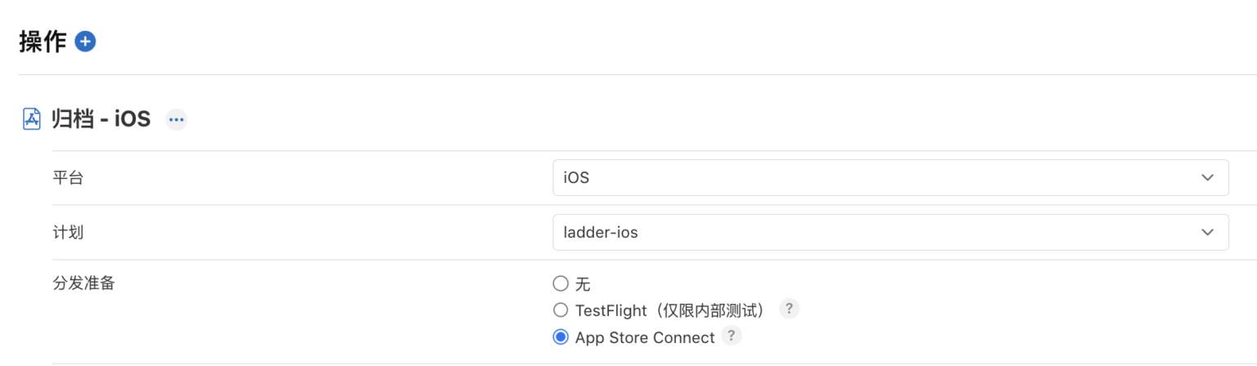Click the archive icon before 归档 - iOS
The width and height of the screenshot is (1257, 366).
click(32, 119)
